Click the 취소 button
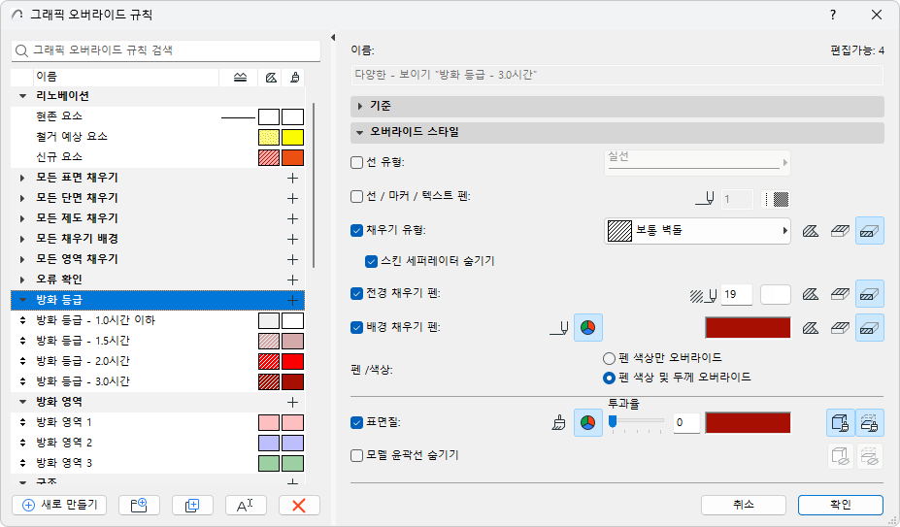900x527 pixels. pos(744,506)
